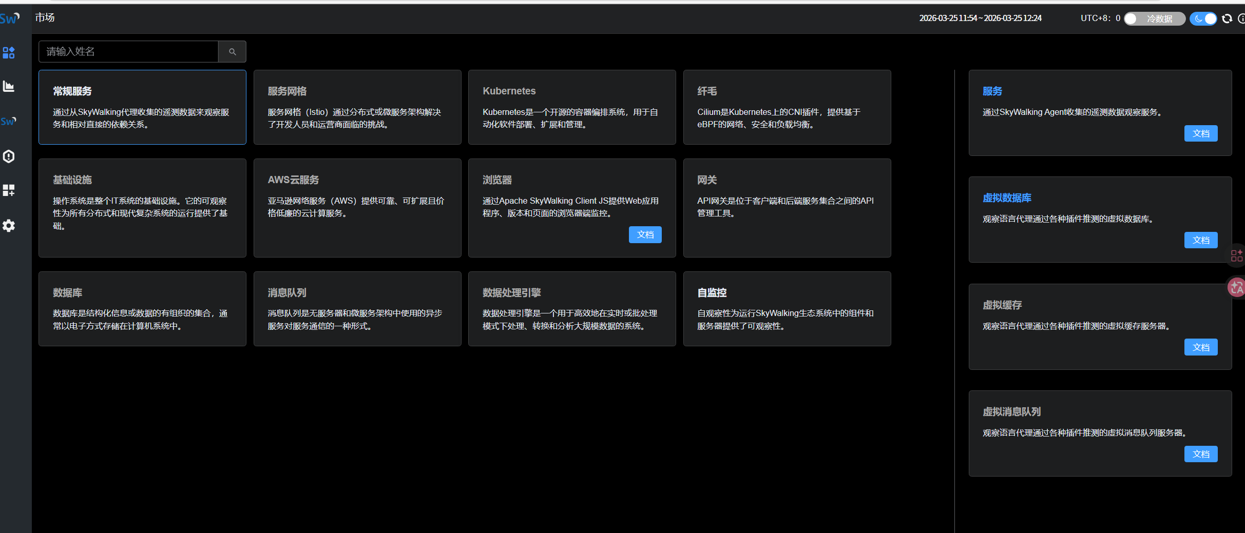1245x533 pixels.
Task: Open the chart sidebar menu icon
Action: pyautogui.click(x=9, y=86)
